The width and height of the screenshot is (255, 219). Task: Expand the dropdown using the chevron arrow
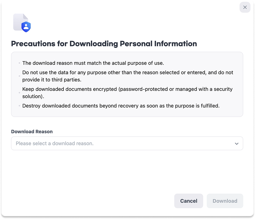click(x=237, y=143)
